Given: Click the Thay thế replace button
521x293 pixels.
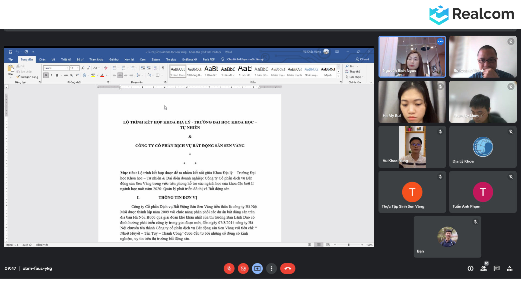Looking at the screenshot, I should (353, 72).
